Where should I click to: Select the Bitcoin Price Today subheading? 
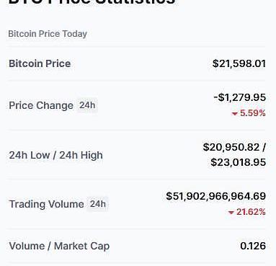(48, 34)
